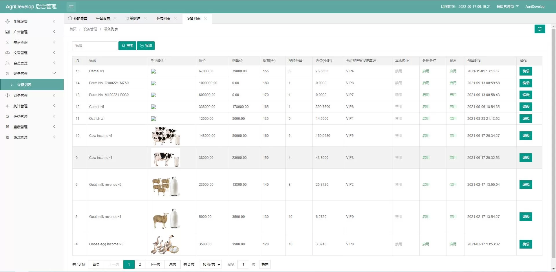Click the 添加 add button
The width and height of the screenshot is (556, 272).
click(x=146, y=46)
